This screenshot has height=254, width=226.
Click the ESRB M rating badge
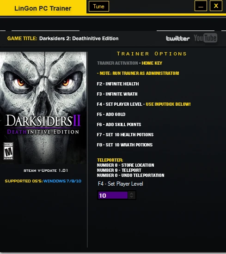pos(8,151)
